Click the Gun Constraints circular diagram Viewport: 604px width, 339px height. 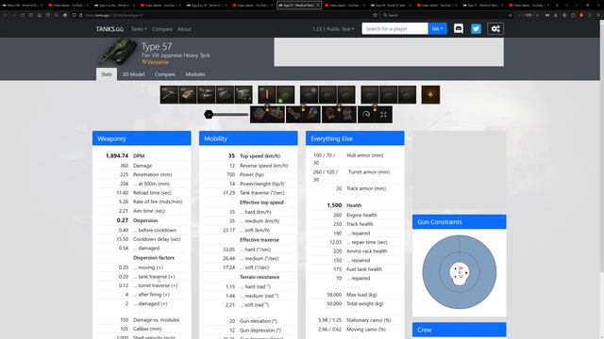[460, 272]
